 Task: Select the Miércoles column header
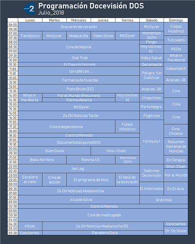(x=78, y=20)
